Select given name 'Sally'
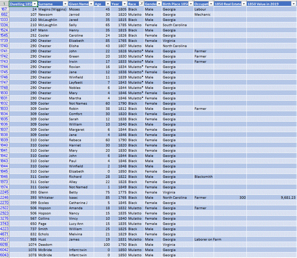The image size is (297, 258). pos(81,25)
